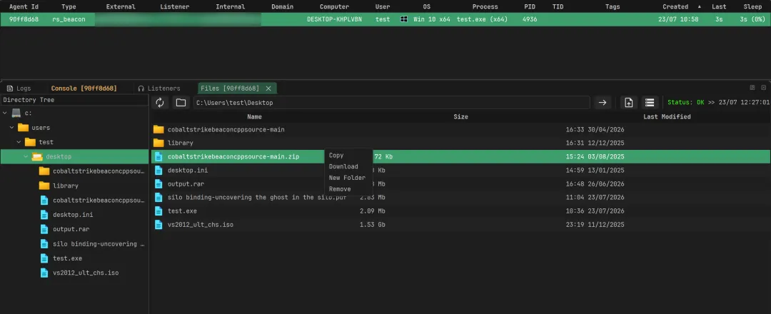Screen dimensions: 771x314
Task: Click the test folder icon in tree
Action: 31,142
